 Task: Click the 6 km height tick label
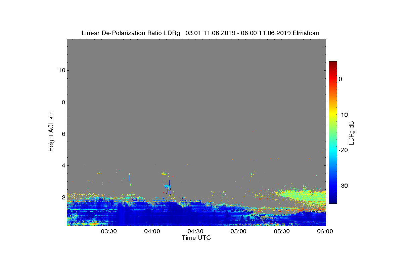tap(63, 134)
